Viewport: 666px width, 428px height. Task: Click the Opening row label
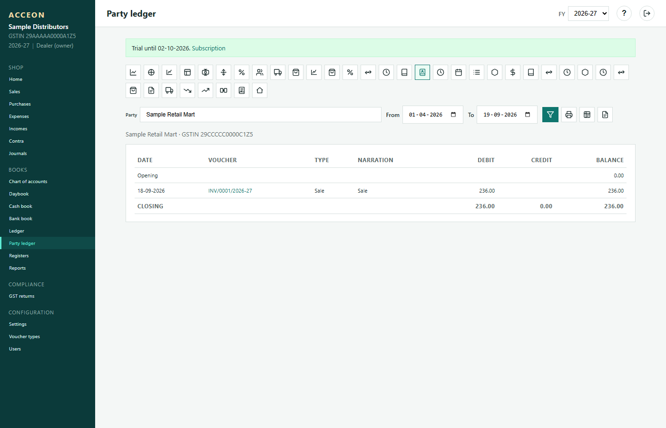(147, 175)
